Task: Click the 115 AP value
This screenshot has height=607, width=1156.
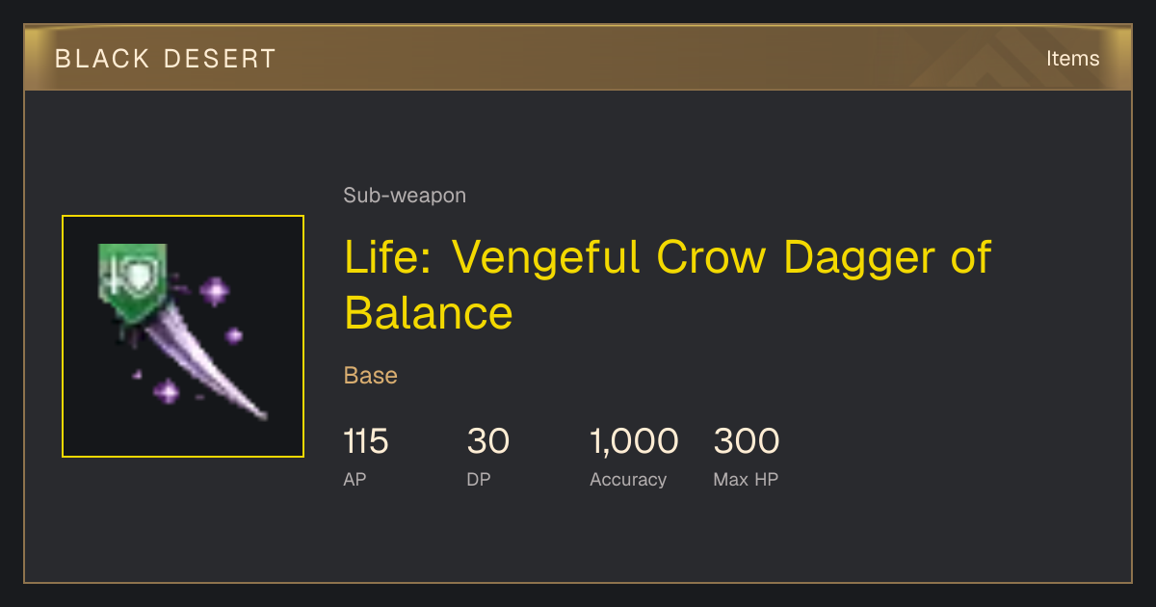Action: coord(366,441)
